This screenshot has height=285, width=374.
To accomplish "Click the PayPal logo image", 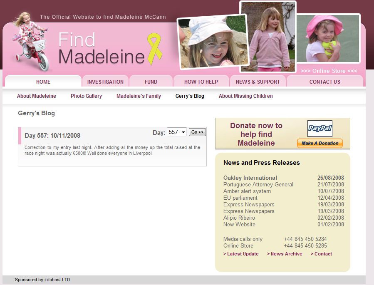I will (320, 129).
